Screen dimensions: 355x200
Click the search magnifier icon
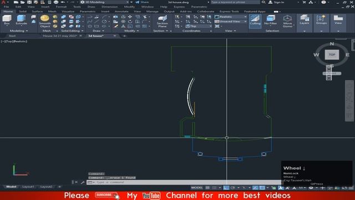coord(263,2)
